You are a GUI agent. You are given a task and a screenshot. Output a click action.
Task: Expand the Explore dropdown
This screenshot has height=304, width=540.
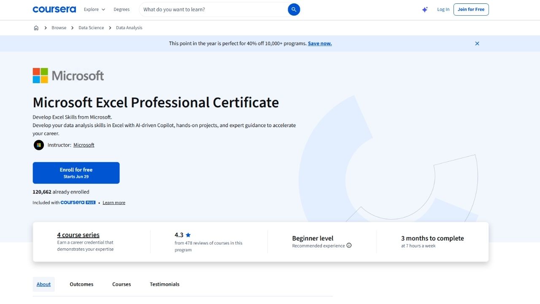tap(94, 9)
